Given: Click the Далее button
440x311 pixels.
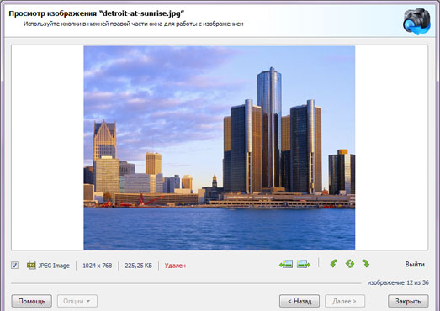Looking at the screenshot, I should (x=345, y=301).
